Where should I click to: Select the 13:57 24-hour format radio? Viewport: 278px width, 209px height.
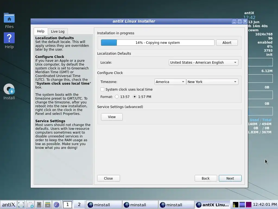tap(117, 97)
